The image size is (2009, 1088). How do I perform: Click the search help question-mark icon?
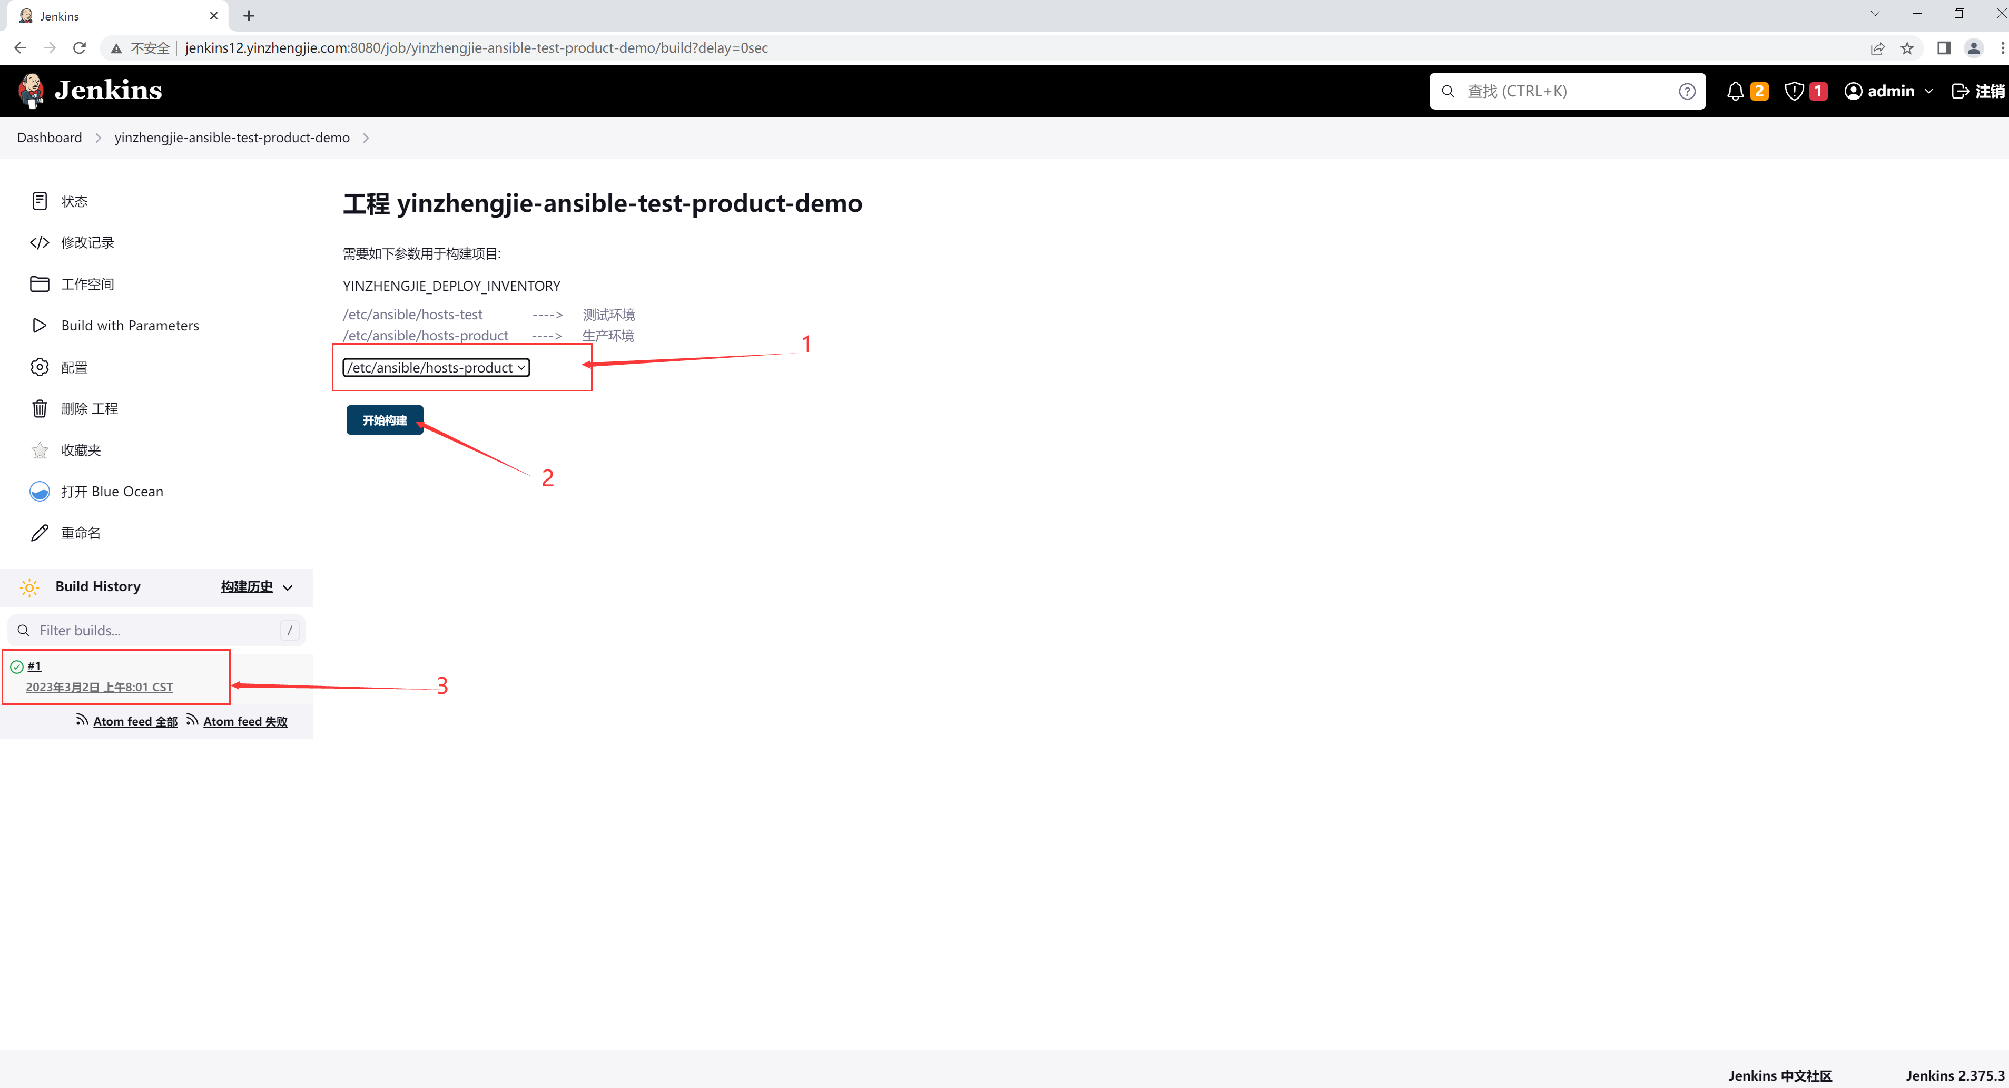[1687, 91]
